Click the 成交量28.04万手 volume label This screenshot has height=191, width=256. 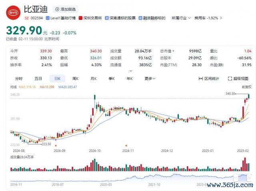pos(22,157)
